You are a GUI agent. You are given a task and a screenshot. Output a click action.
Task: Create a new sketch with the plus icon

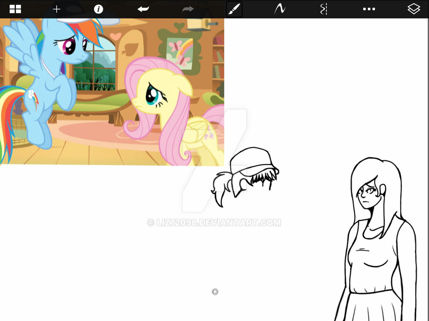coord(57,8)
